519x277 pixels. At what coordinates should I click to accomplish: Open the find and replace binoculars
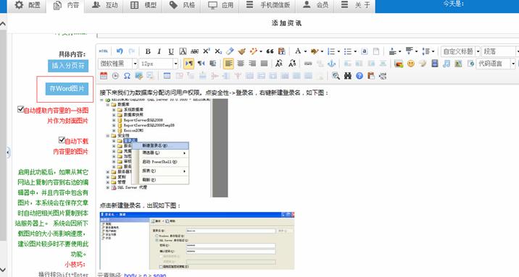[x=347, y=76]
